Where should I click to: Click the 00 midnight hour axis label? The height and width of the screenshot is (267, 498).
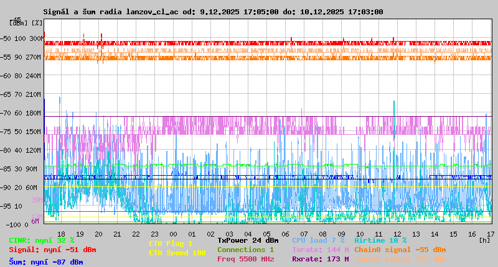pyautogui.click(x=174, y=234)
